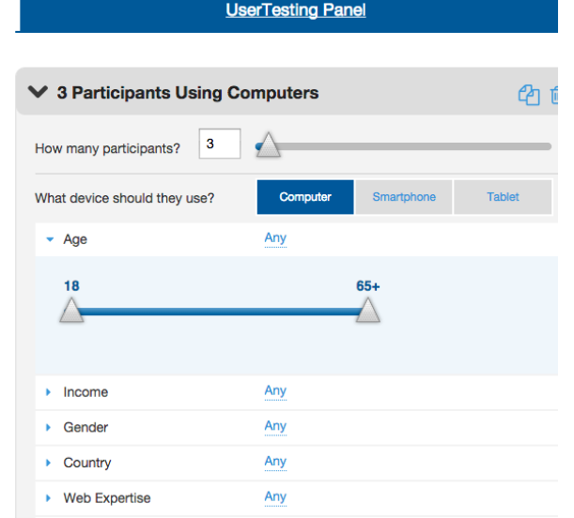Expand the Web Expertise filter
574x518 pixels.
(50, 498)
